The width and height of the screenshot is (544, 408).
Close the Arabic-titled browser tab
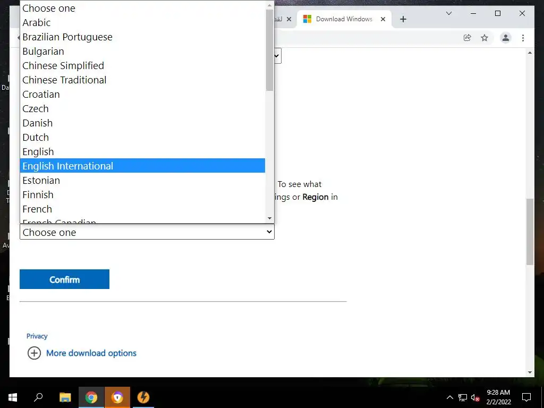(288, 19)
